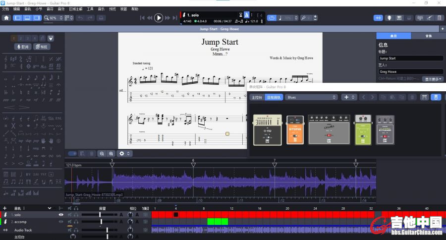This screenshot has height=240, width=446.
Task: Open the Blues preset dropdown
Action: pyautogui.click(x=311, y=97)
